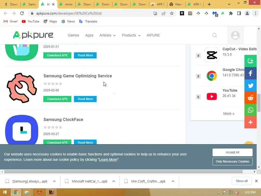The height and width of the screenshot is (196, 261).
Task: Open a new browser tab
Action: 209,4
